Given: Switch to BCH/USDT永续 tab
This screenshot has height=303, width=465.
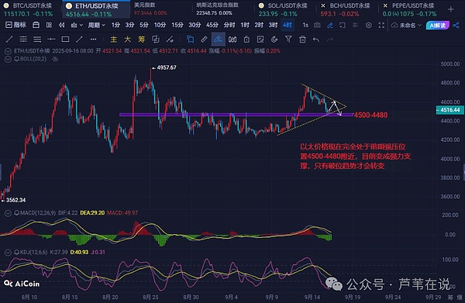Looking at the screenshot, I should (348, 9).
